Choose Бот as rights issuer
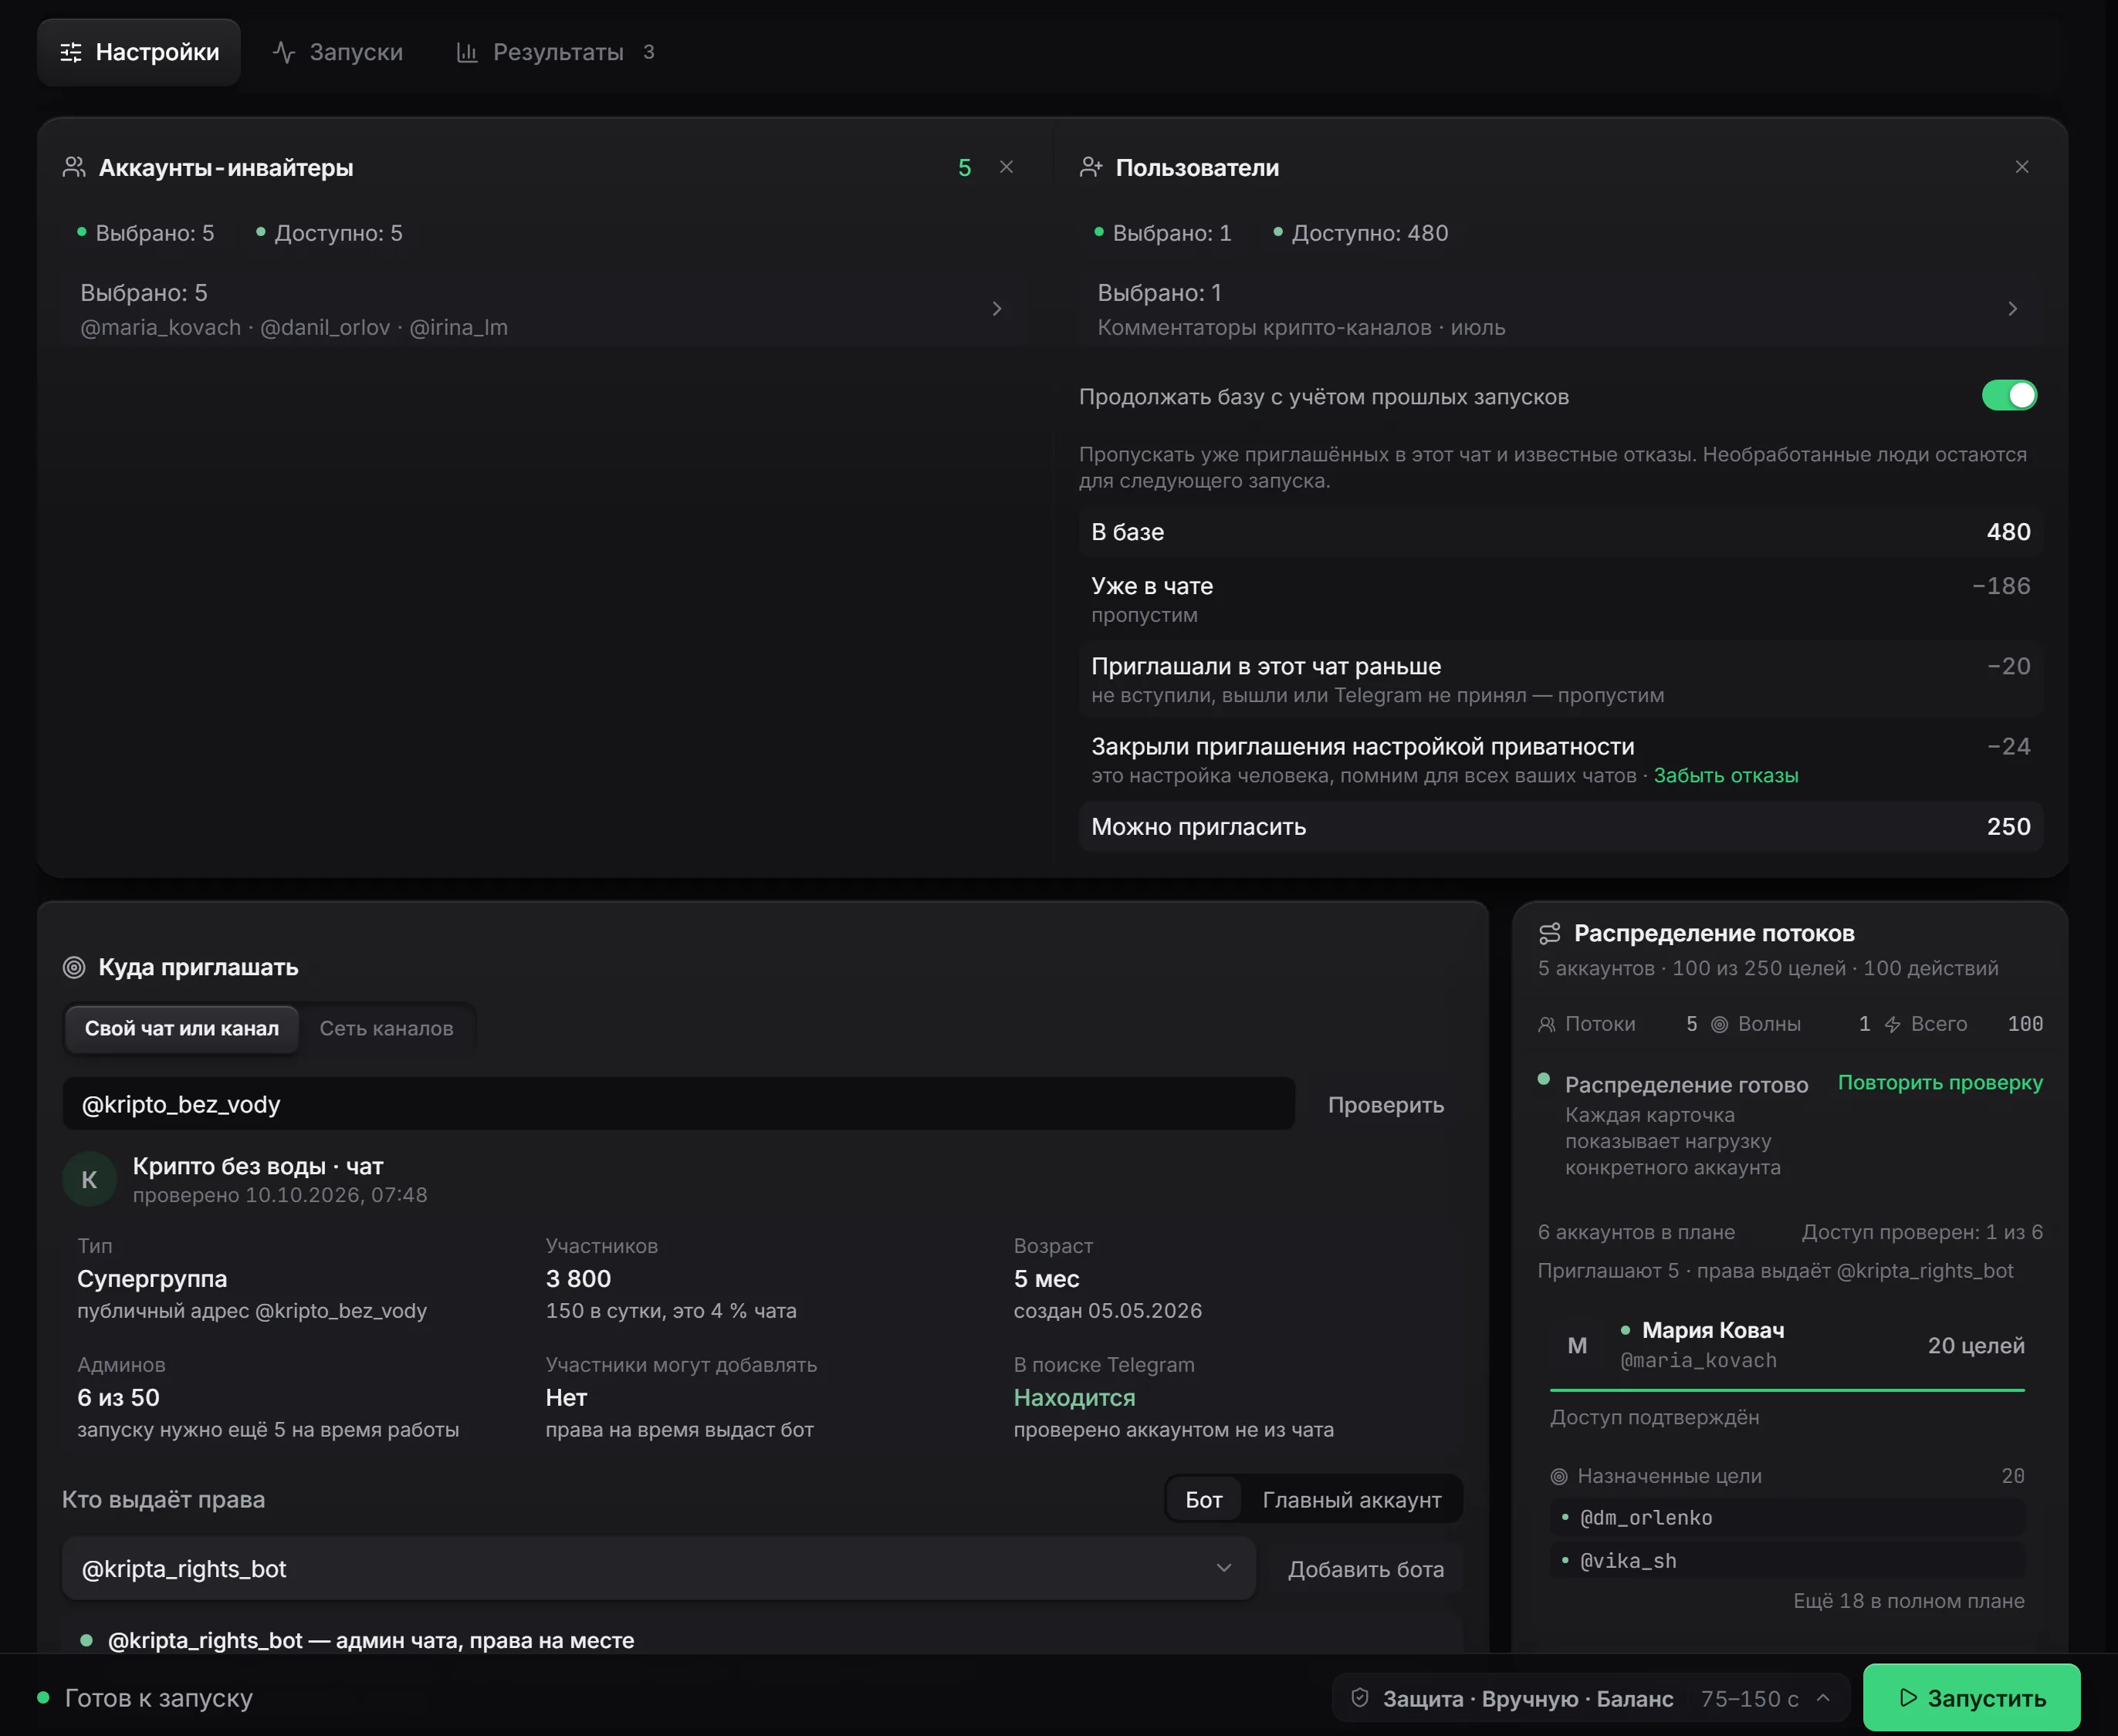2118x1736 pixels. pos(1203,1500)
